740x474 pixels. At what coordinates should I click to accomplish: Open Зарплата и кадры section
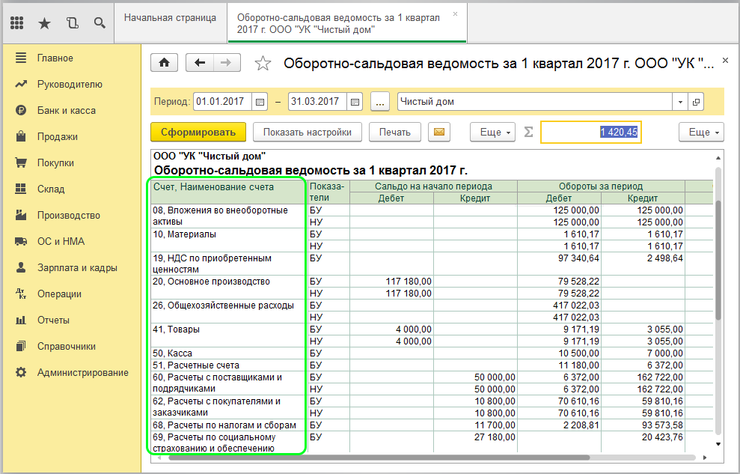[x=71, y=268]
